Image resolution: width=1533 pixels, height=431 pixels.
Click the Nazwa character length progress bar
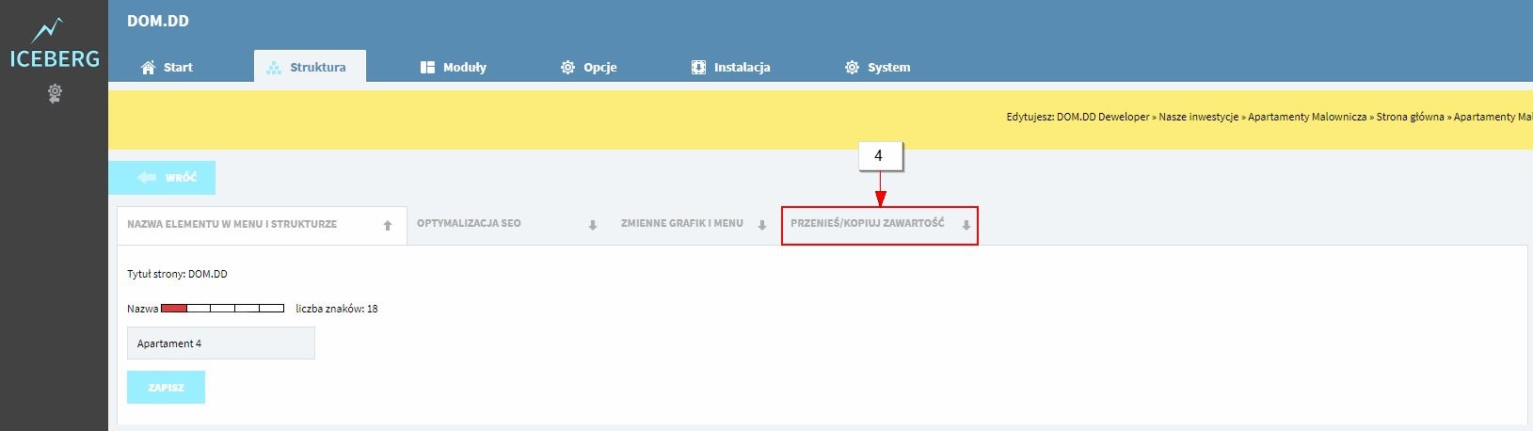click(222, 309)
